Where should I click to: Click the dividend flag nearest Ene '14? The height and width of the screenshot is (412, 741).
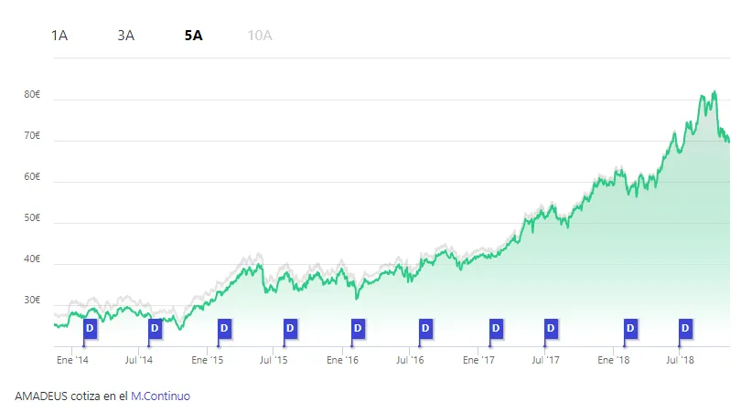(x=90, y=327)
